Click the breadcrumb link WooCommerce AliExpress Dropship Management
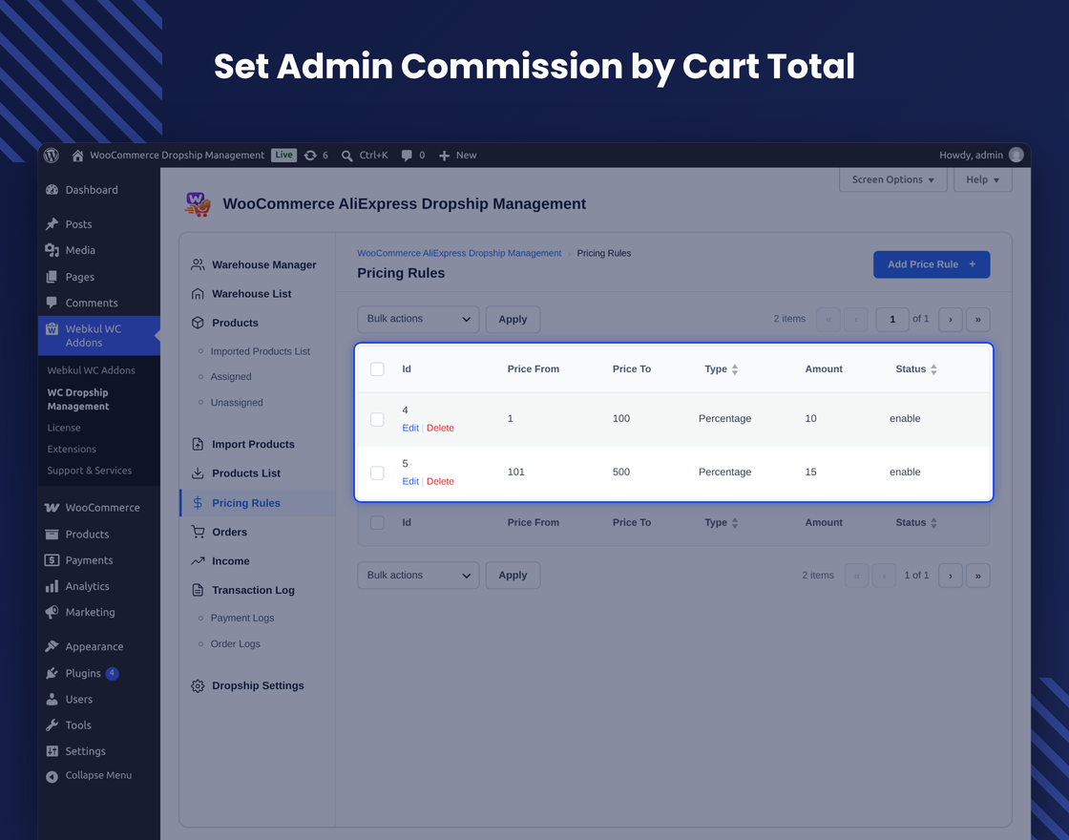 click(x=459, y=253)
